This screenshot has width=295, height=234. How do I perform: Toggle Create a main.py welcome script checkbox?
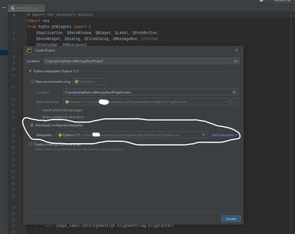(30, 144)
